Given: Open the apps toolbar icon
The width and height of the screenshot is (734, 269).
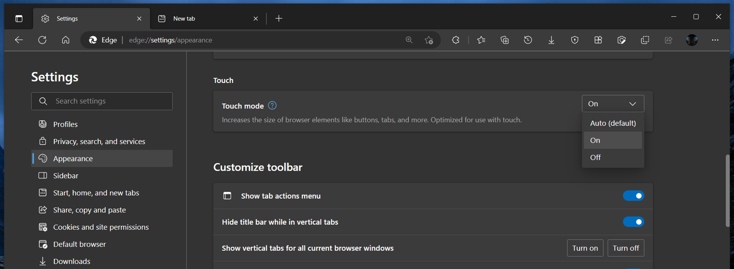Looking at the screenshot, I should point(598,40).
